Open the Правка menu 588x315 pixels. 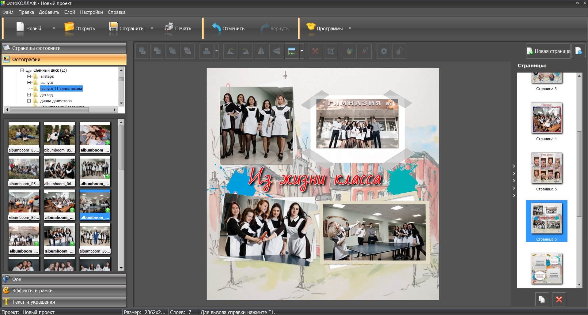[x=26, y=12]
